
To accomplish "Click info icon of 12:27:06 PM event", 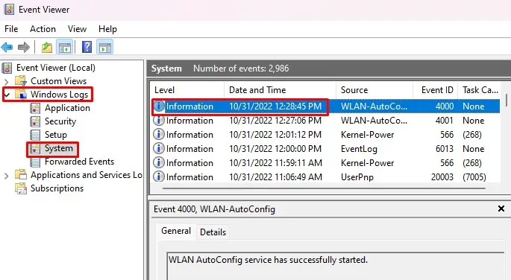I will pyautogui.click(x=159, y=121).
